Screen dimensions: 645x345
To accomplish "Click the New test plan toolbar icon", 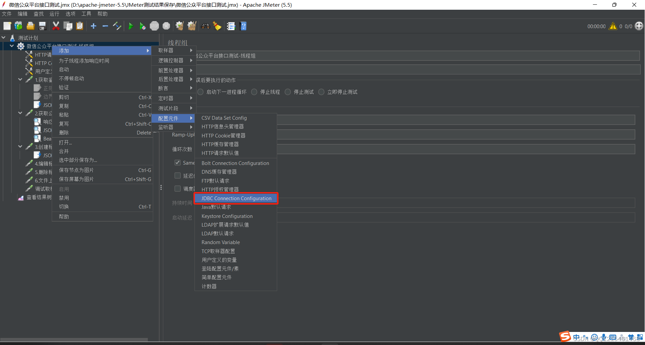I will (7, 26).
